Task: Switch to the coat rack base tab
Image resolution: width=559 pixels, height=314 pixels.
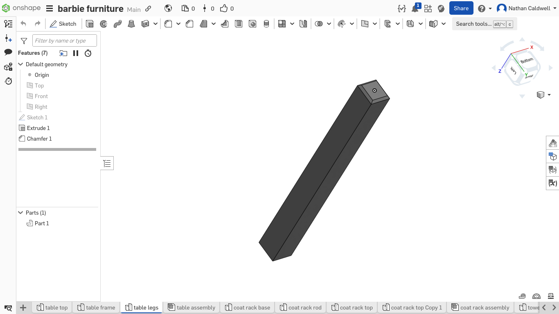Action: coord(247,307)
